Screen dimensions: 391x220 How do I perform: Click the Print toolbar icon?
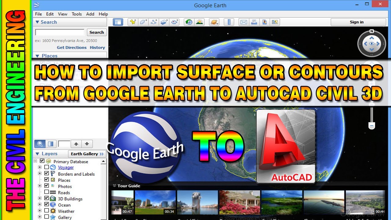click(x=254, y=22)
